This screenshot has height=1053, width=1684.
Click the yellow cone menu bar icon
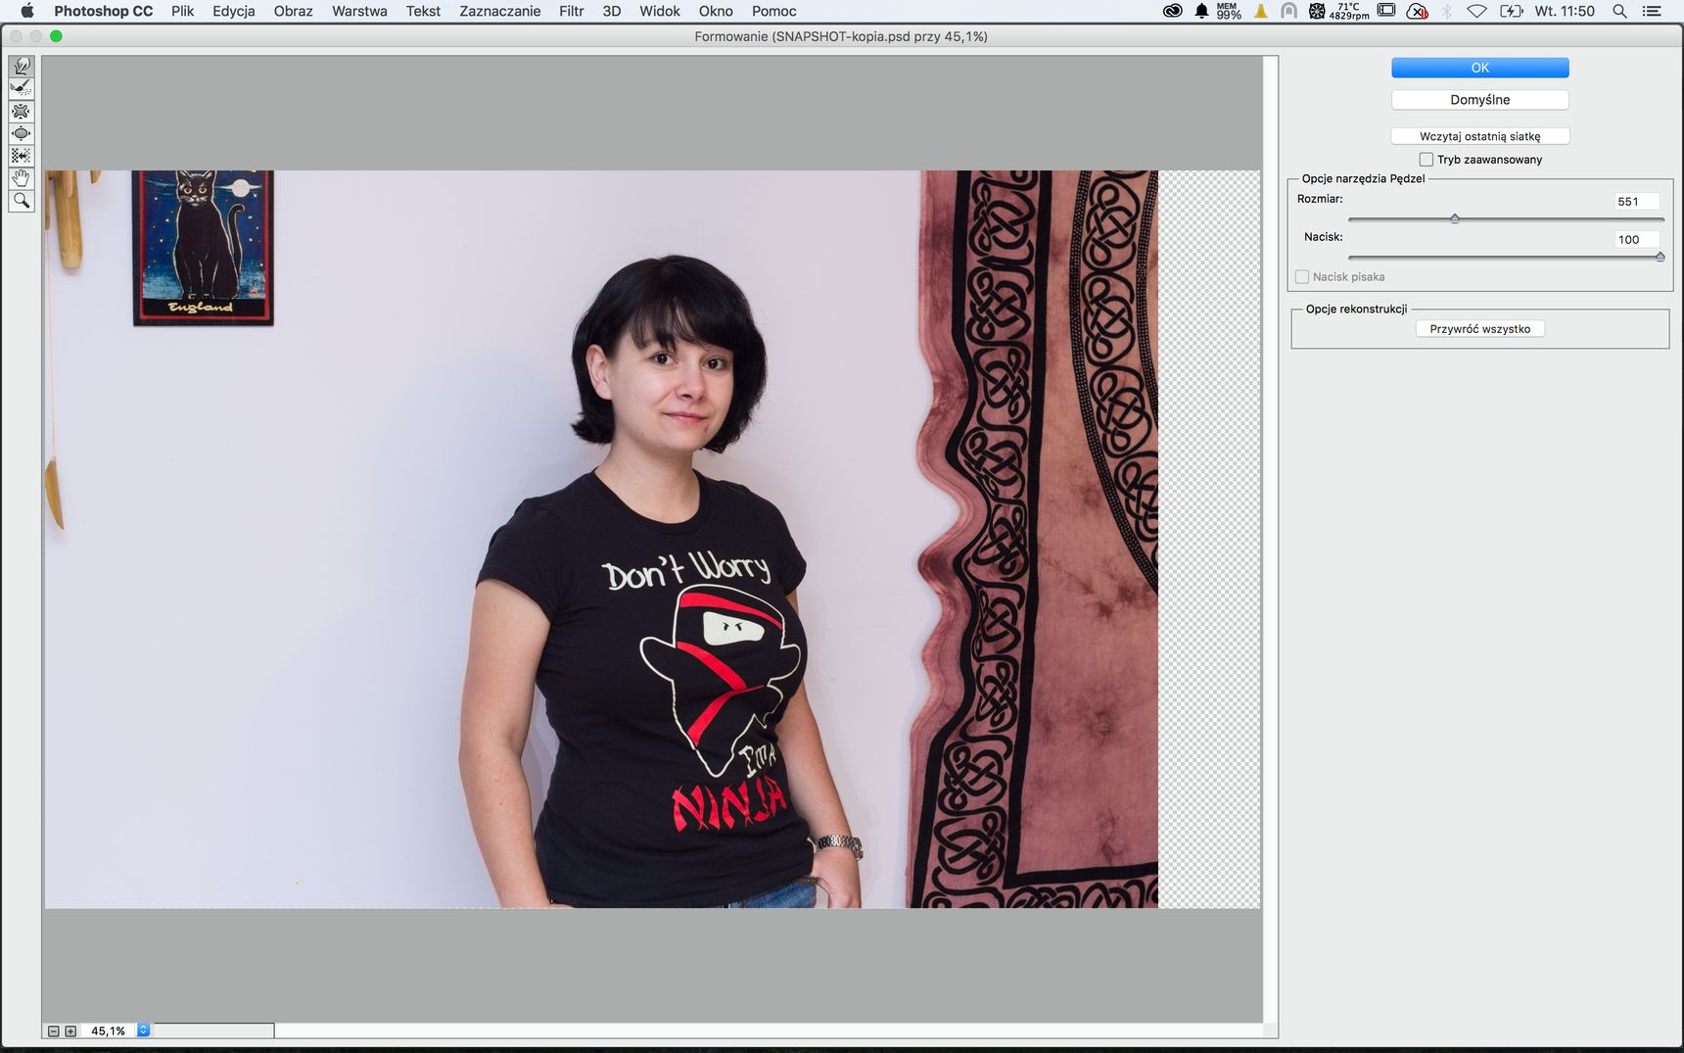tap(1261, 11)
